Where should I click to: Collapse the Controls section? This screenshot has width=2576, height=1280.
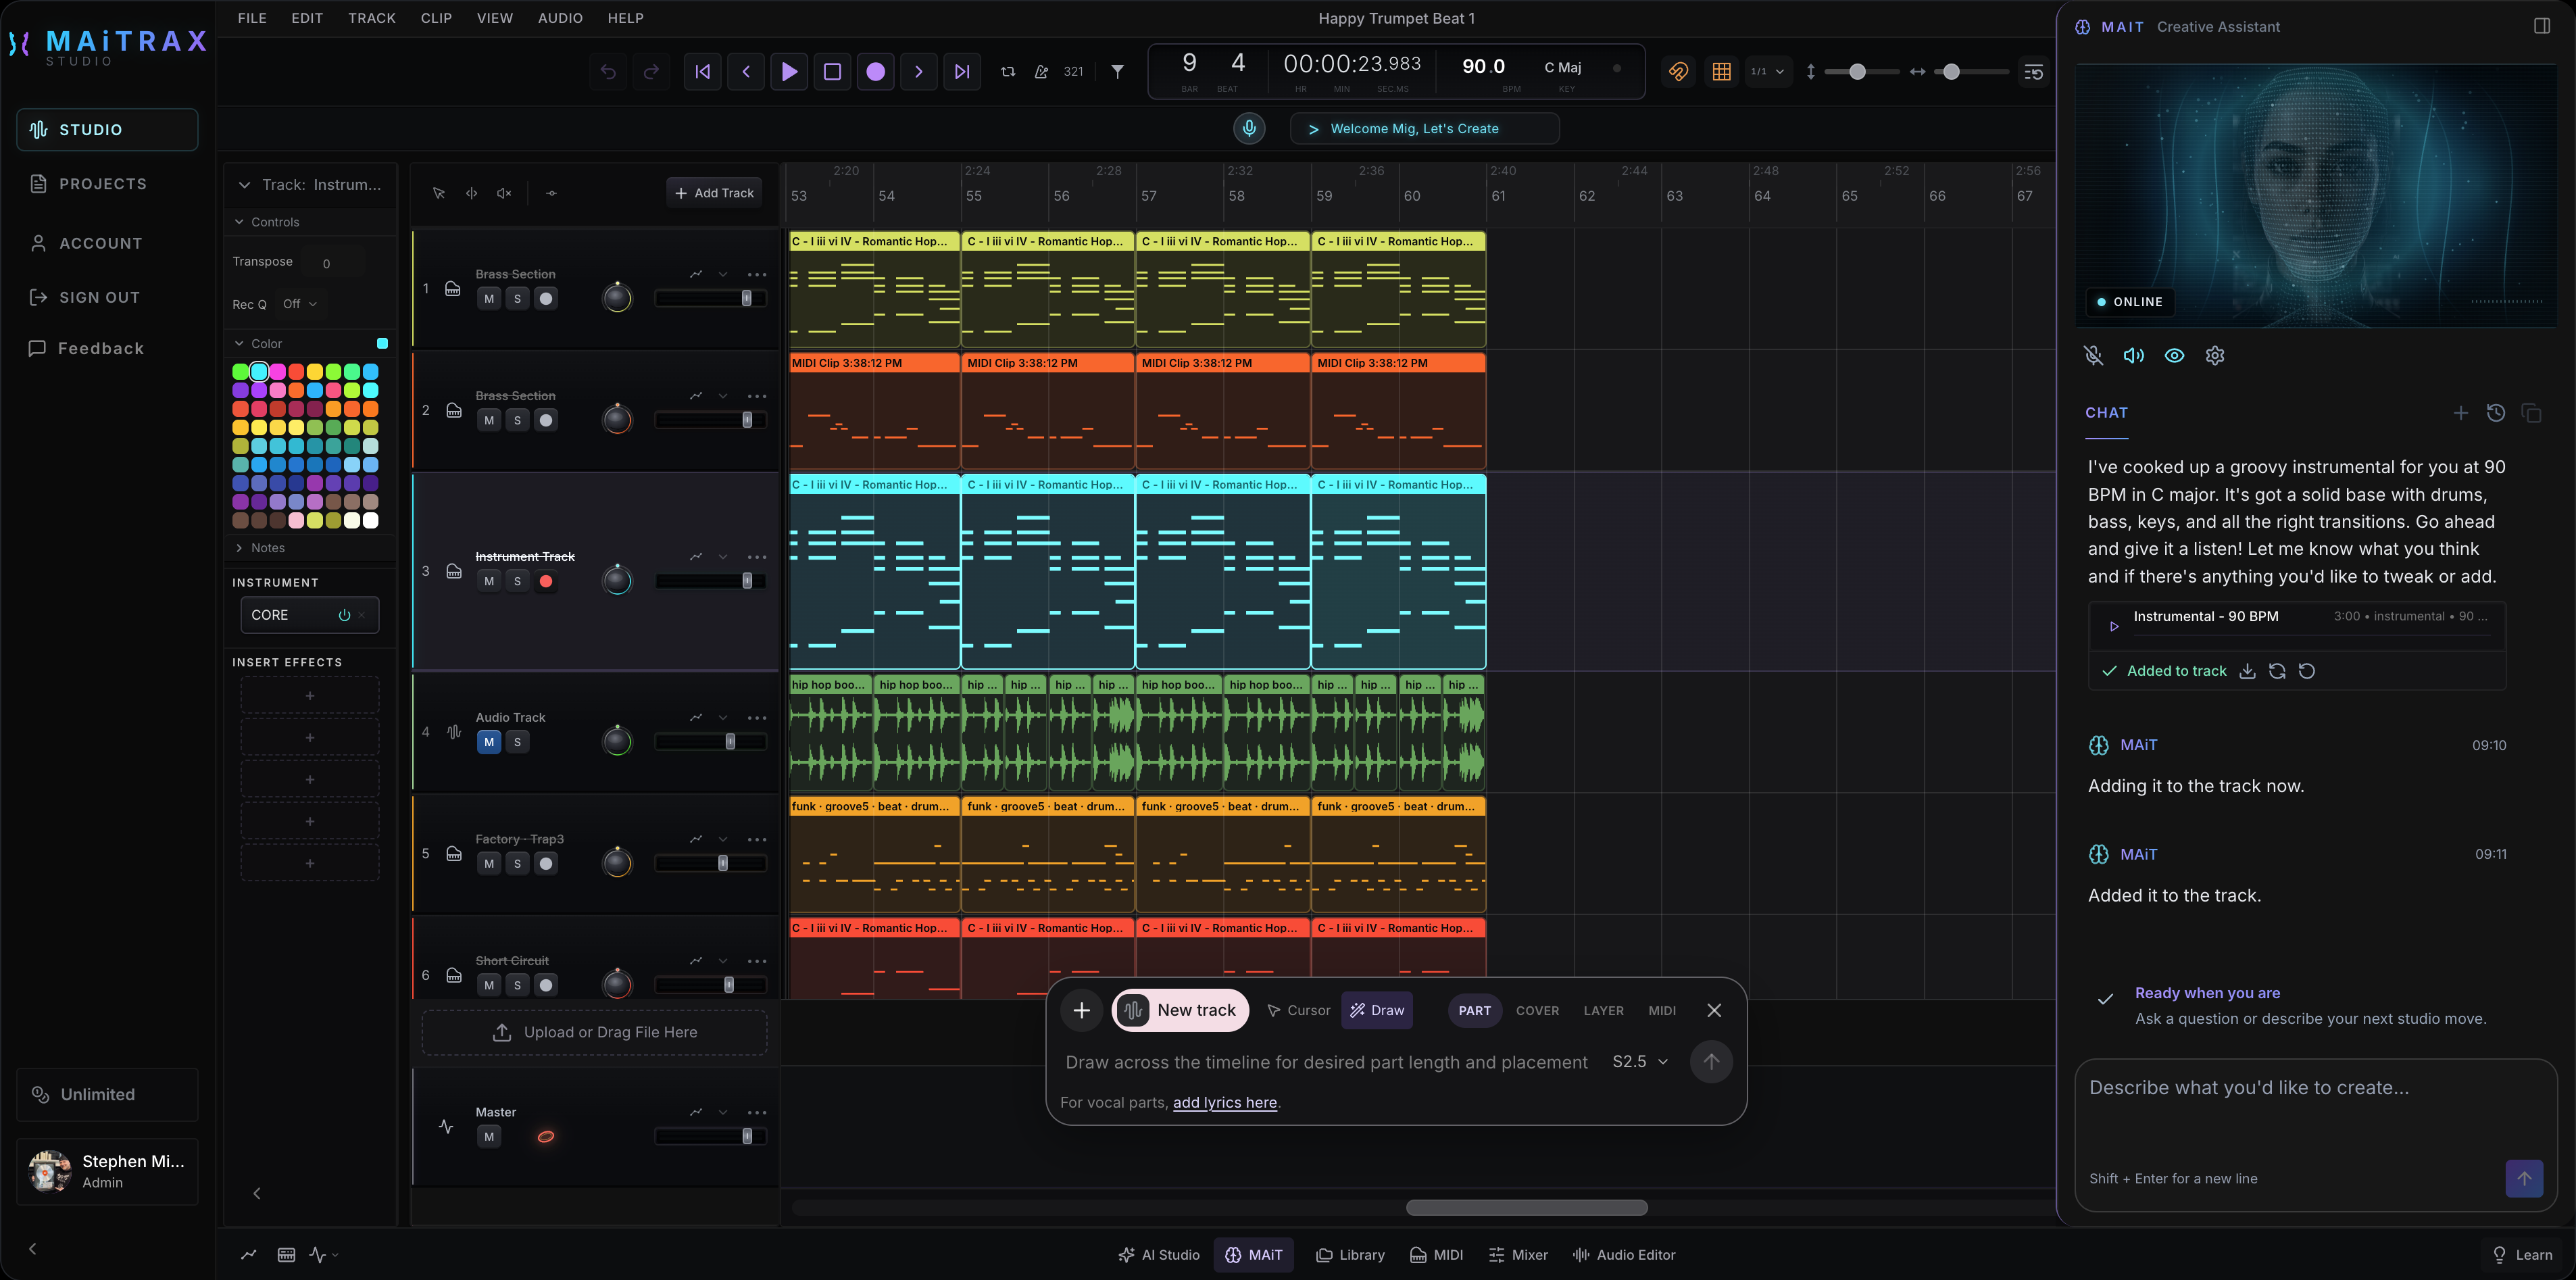[240, 222]
